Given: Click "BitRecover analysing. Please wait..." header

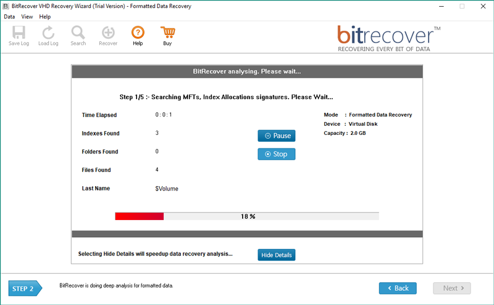Looking at the screenshot, I should [x=247, y=71].
